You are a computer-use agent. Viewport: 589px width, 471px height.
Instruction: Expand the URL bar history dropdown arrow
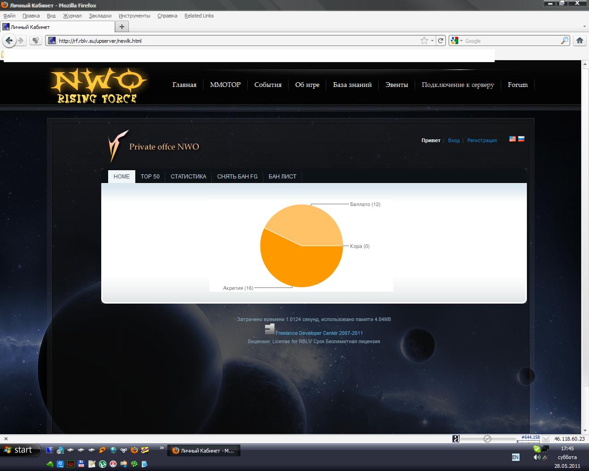click(432, 40)
